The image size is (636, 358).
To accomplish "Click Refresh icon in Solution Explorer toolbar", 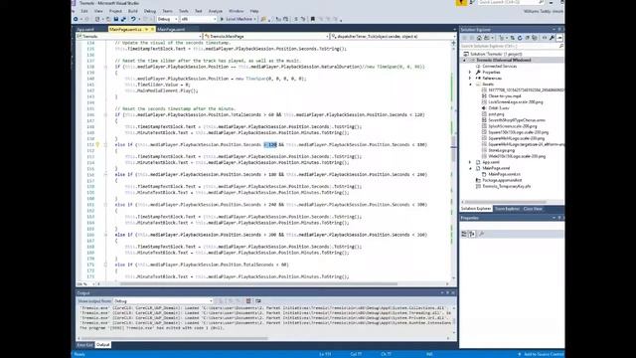I will pyautogui.click(x=520, y=38).
